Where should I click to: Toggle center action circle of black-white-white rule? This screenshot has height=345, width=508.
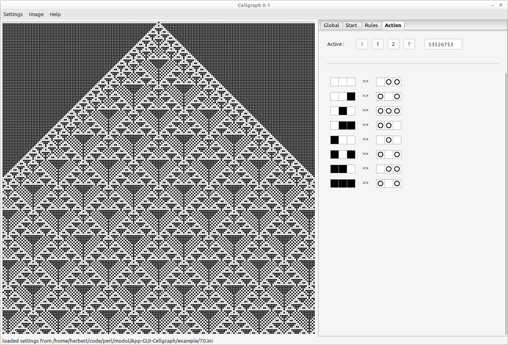(x=389, y=140)
